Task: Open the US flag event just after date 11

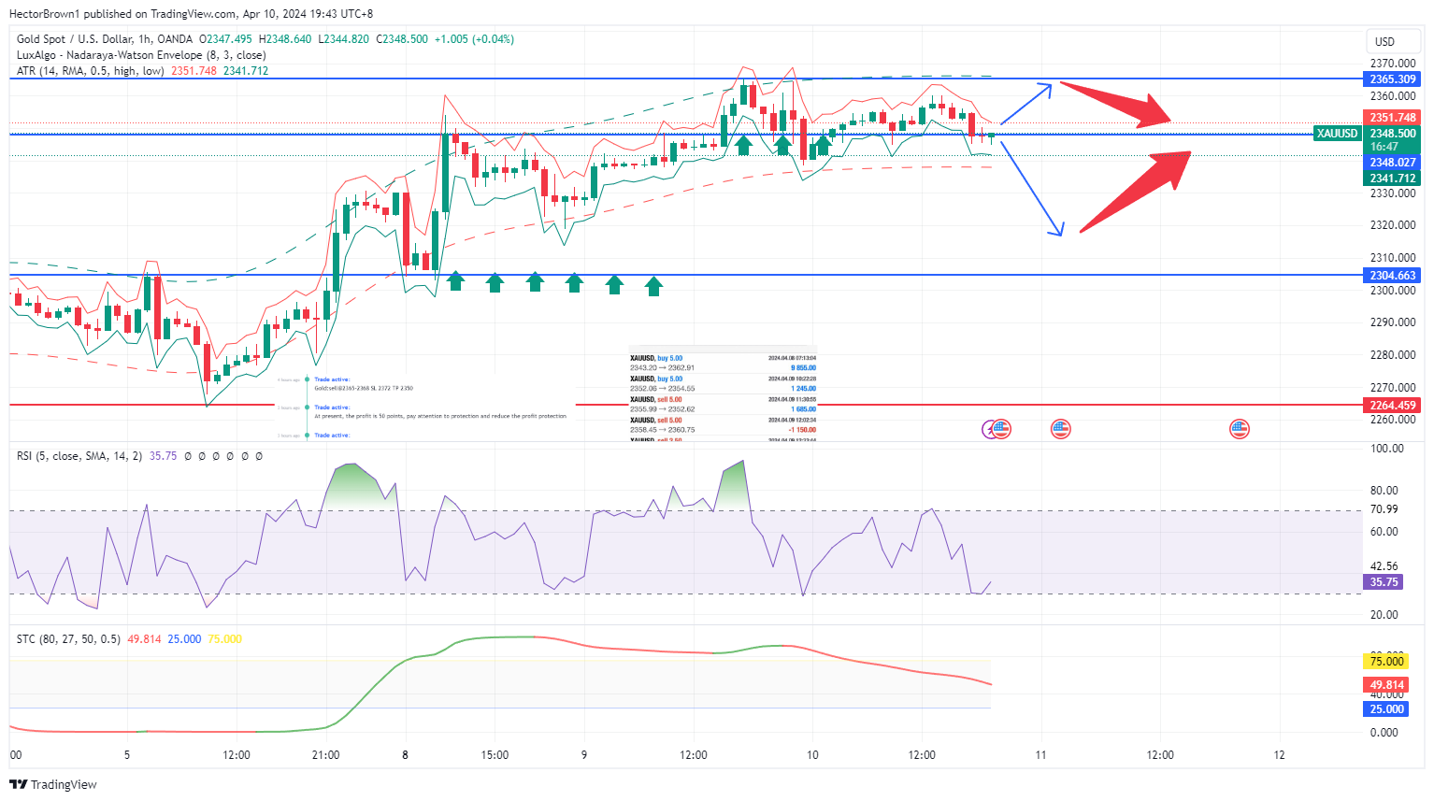Action: click(1060, 429)
